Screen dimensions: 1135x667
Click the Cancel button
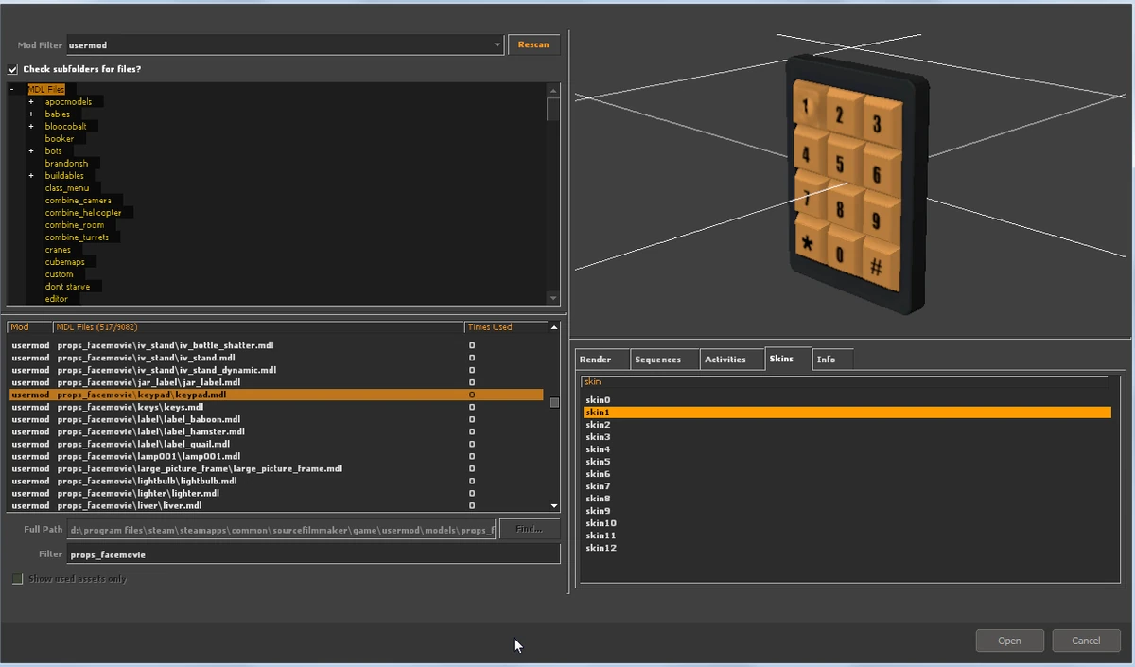(1086, 640)
